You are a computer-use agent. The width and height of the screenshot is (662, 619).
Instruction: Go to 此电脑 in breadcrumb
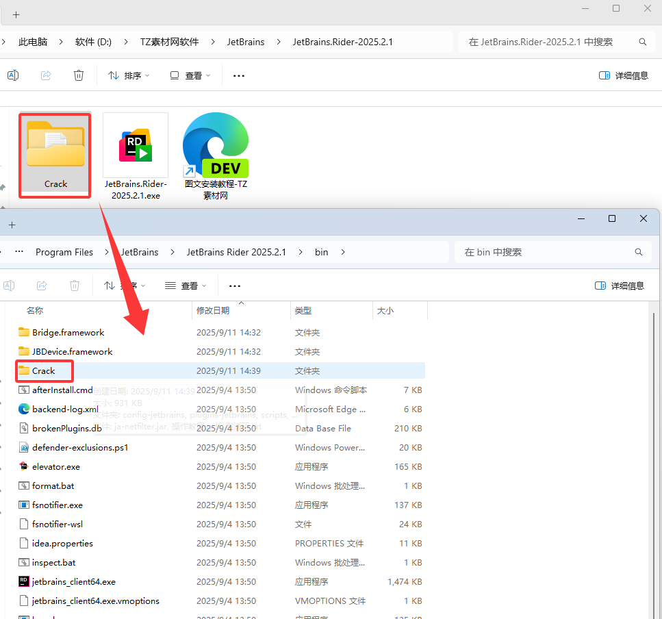(x=33, y=42)
